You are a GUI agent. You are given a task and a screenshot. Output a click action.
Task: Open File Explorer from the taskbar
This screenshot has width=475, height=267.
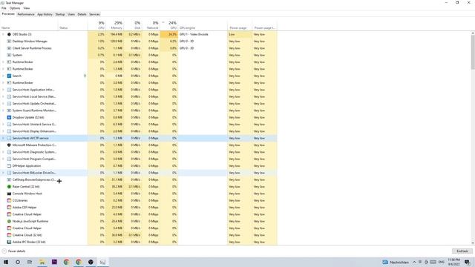pos(42,262)
